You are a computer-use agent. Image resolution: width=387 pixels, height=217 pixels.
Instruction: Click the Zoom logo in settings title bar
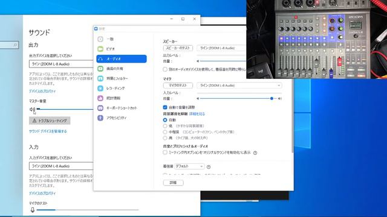[96, 29]
